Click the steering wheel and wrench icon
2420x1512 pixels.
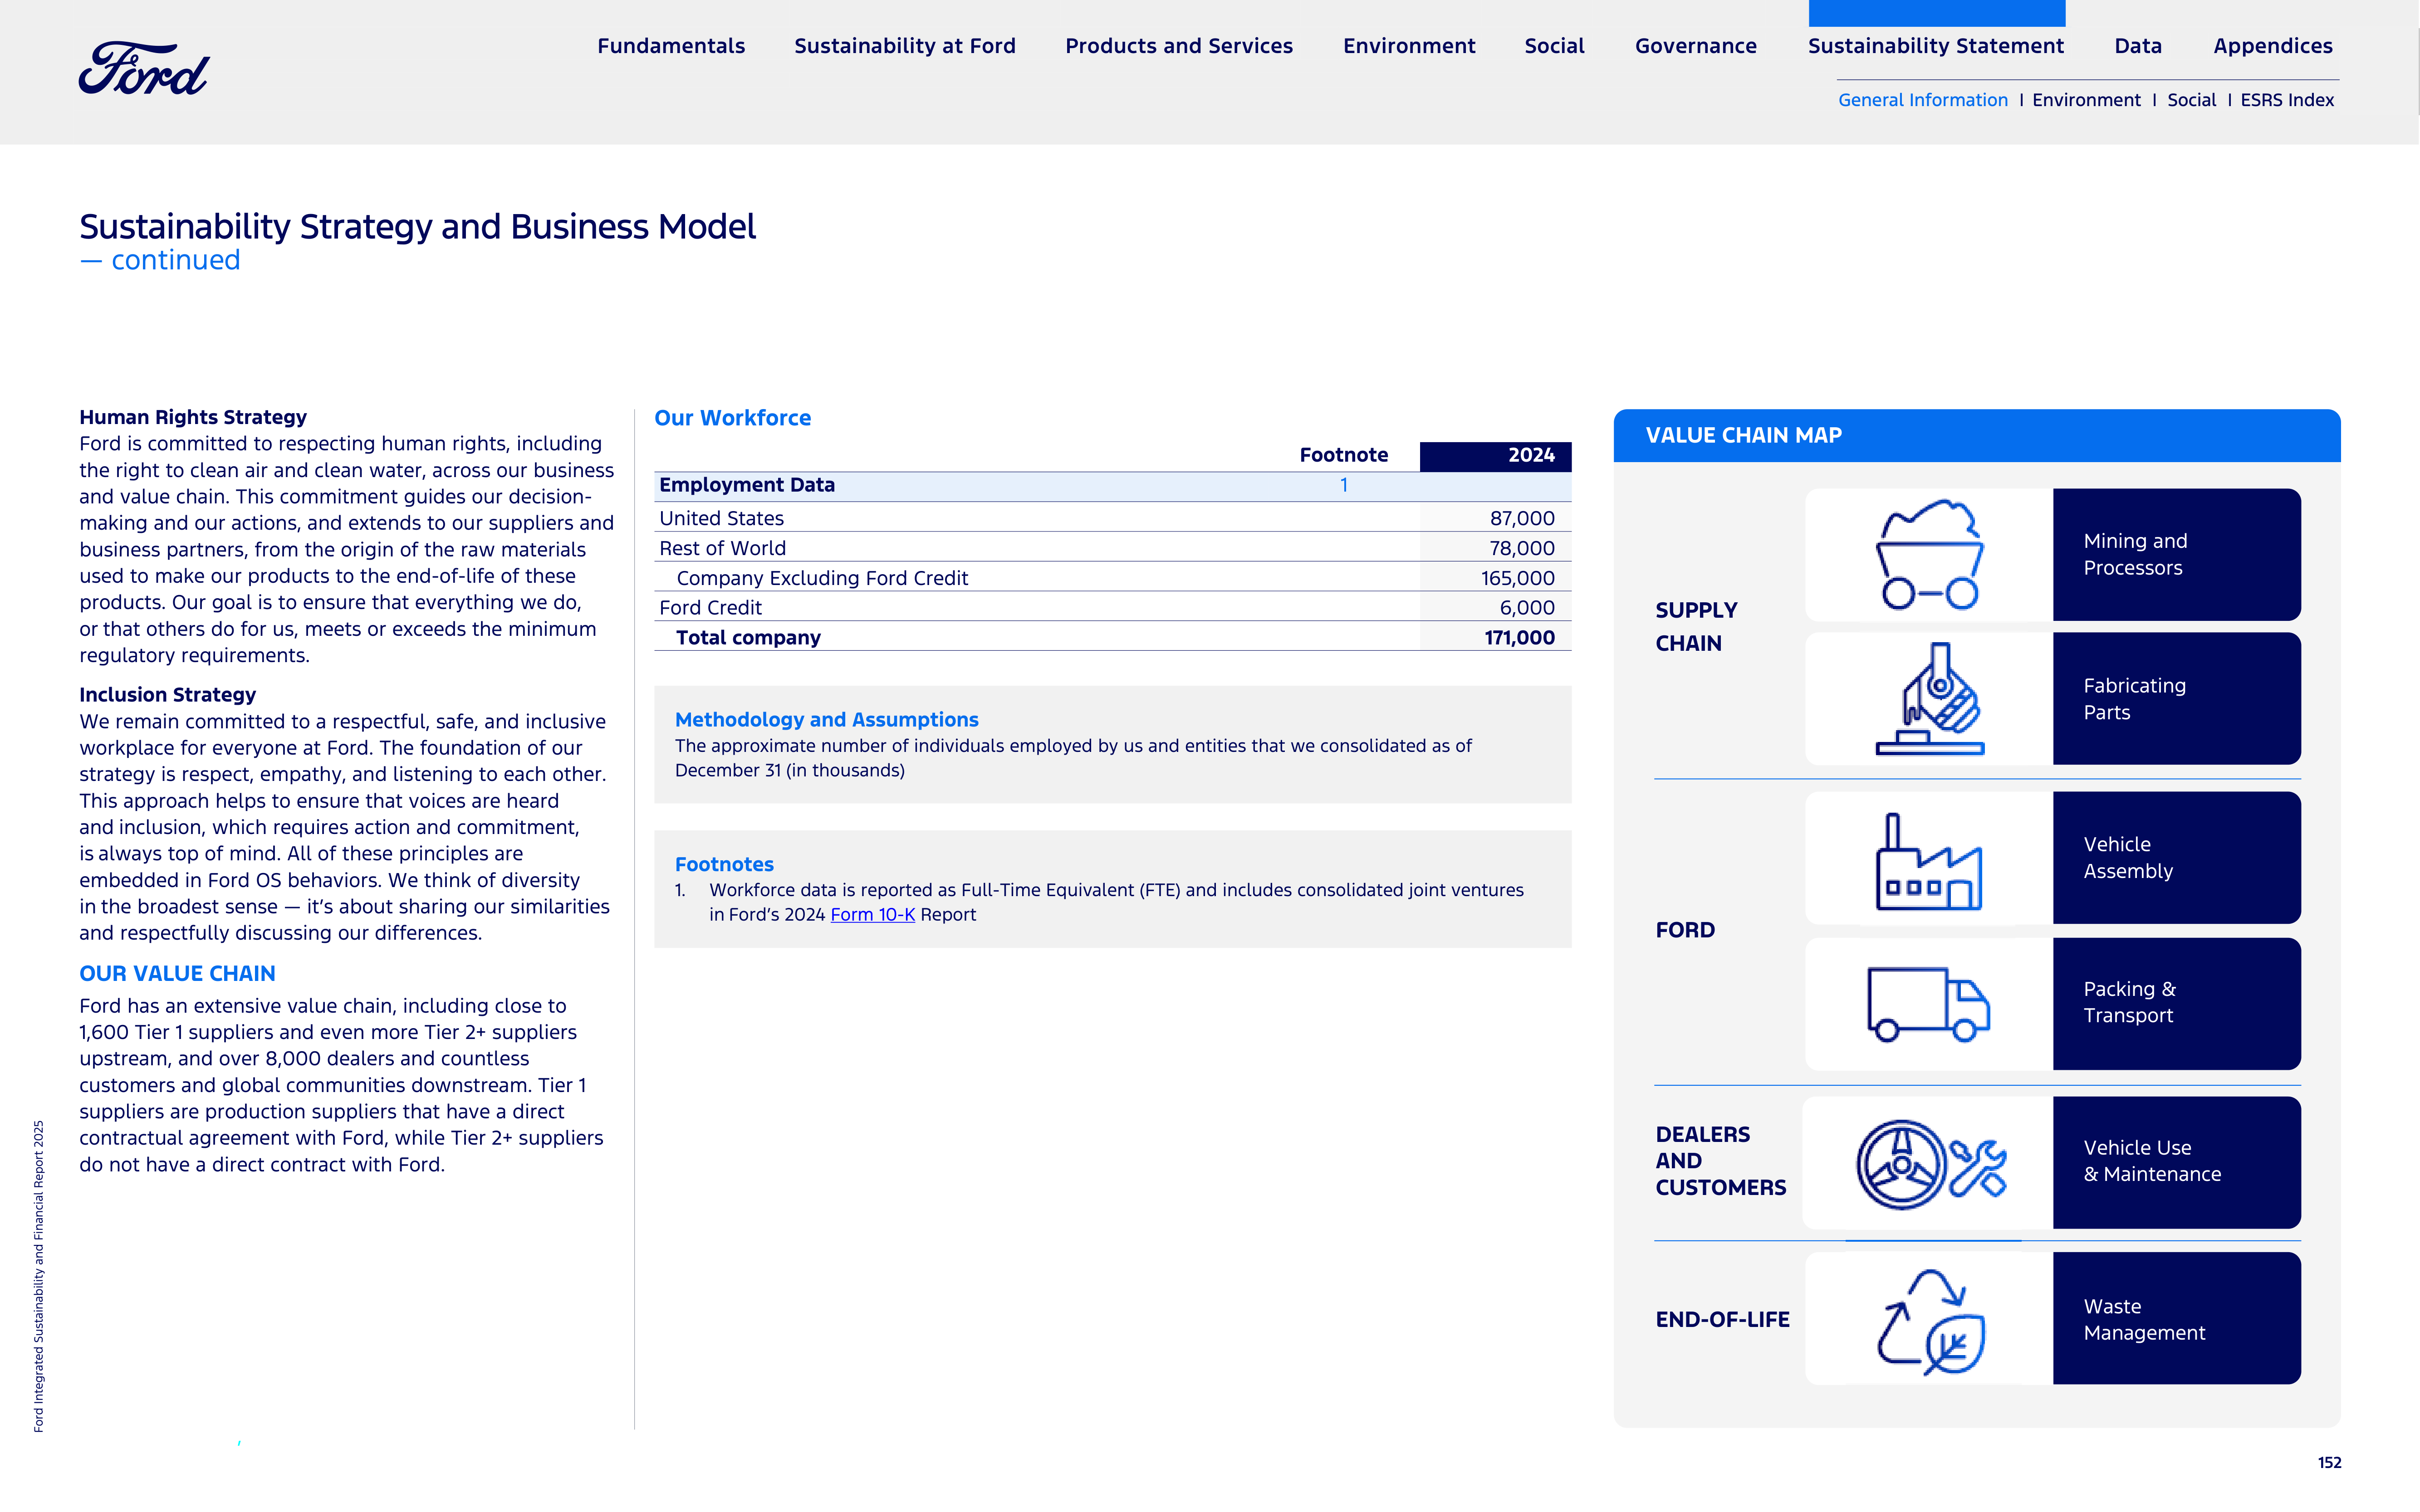1931,1165
